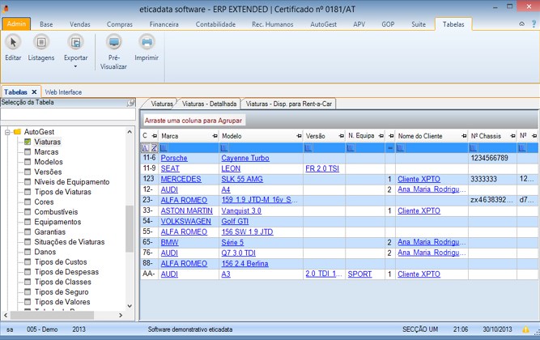Select the Viaturas checked tree item

(47, 142)
